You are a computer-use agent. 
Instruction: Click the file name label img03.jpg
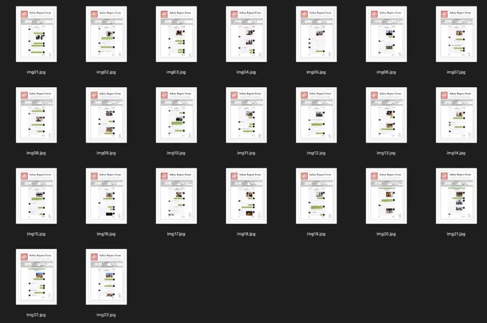[176, 72]
